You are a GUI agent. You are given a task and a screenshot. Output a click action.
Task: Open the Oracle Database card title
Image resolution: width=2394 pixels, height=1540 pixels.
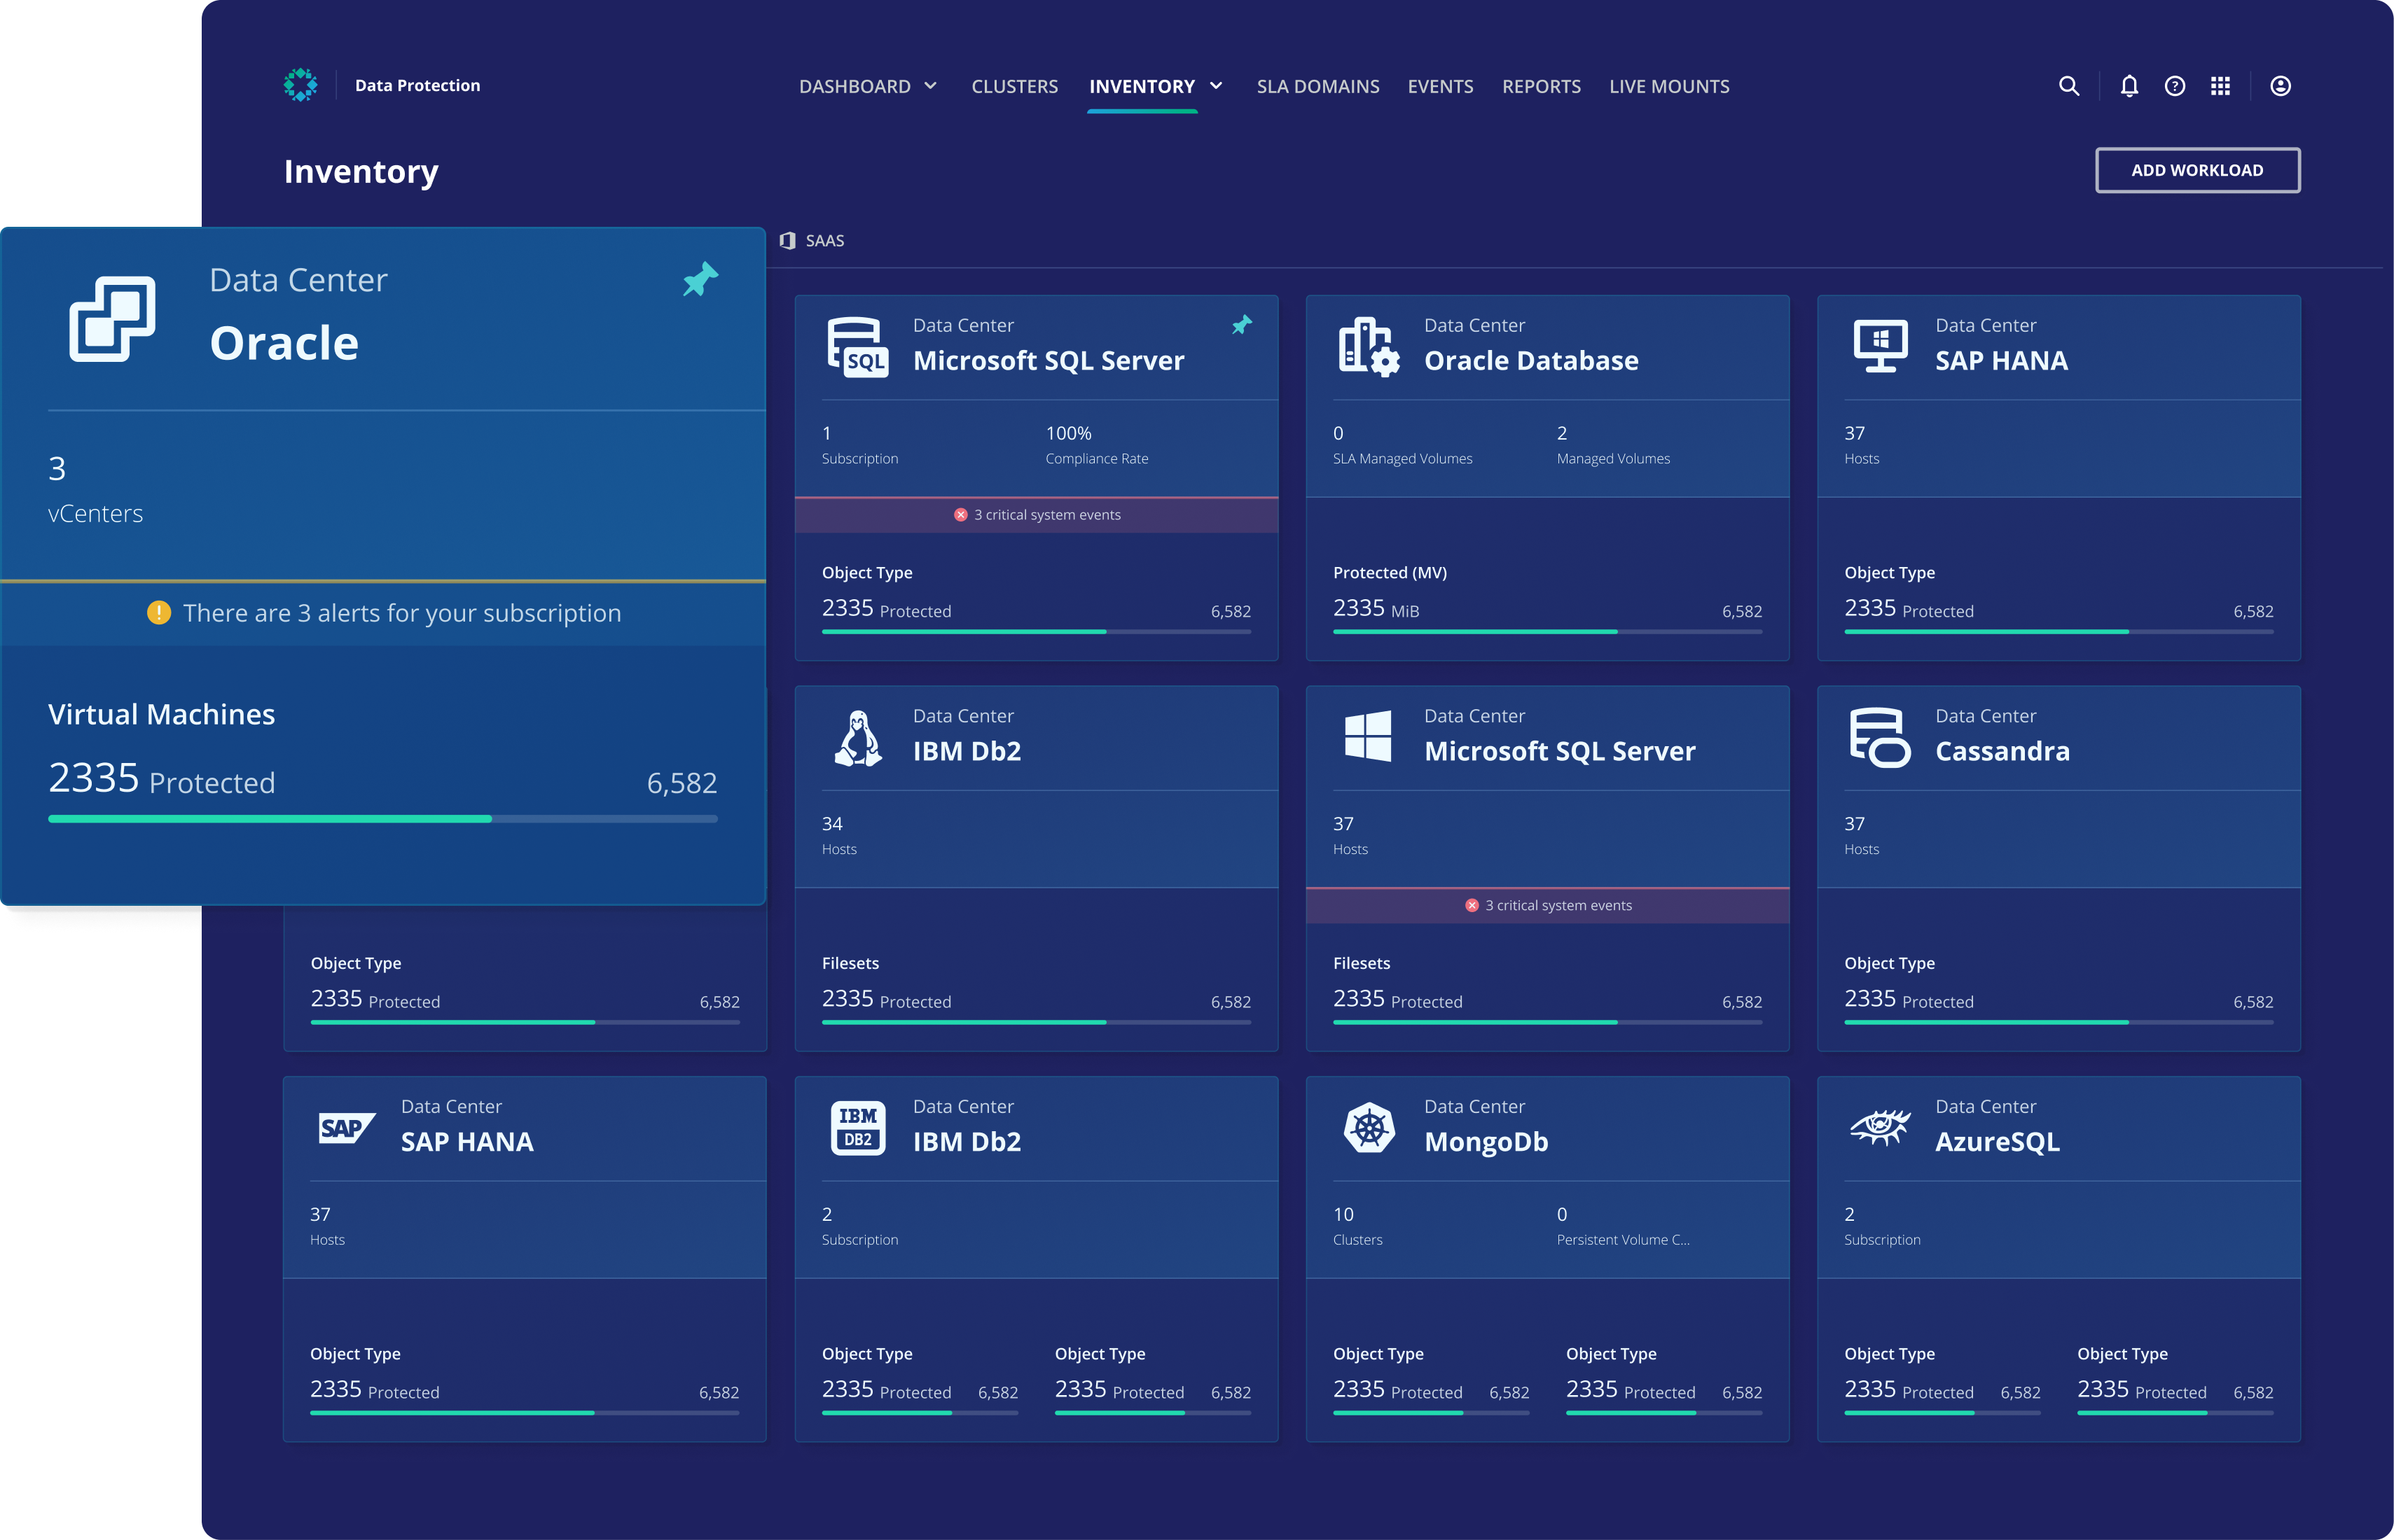click(x=1530, y=360)
